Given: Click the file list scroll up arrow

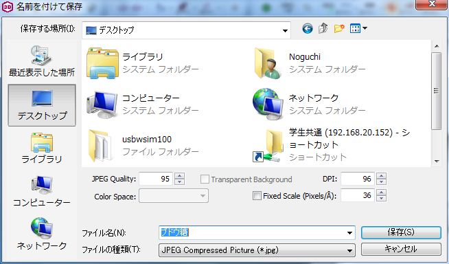Looking at the screenshot, I should [x=437, y=46].
